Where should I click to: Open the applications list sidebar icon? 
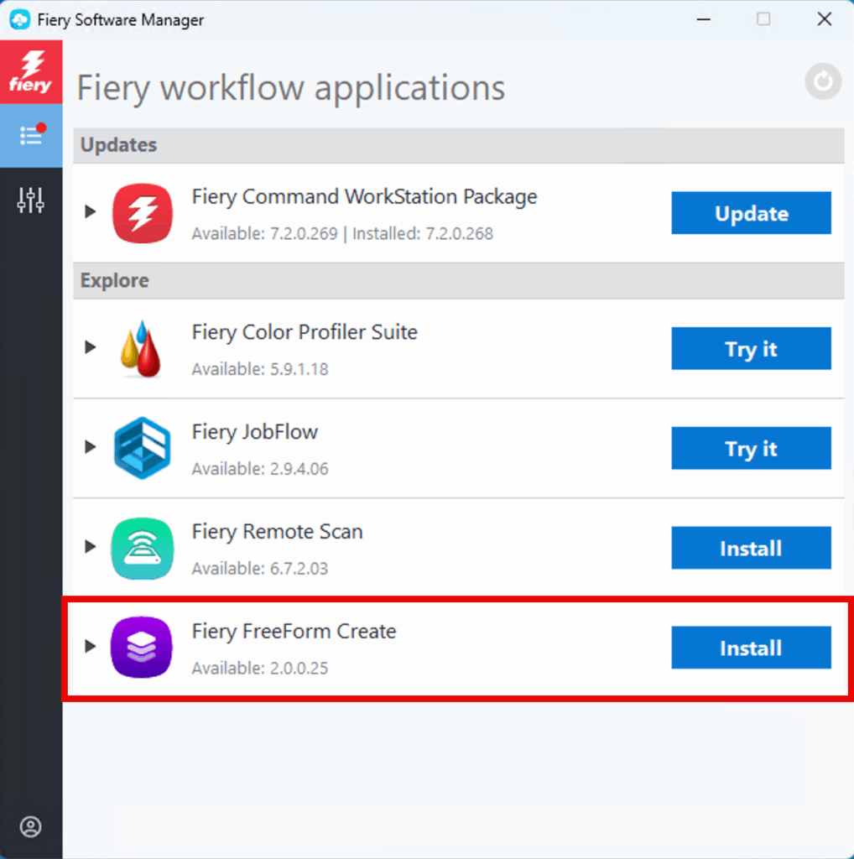pos(31,135)
